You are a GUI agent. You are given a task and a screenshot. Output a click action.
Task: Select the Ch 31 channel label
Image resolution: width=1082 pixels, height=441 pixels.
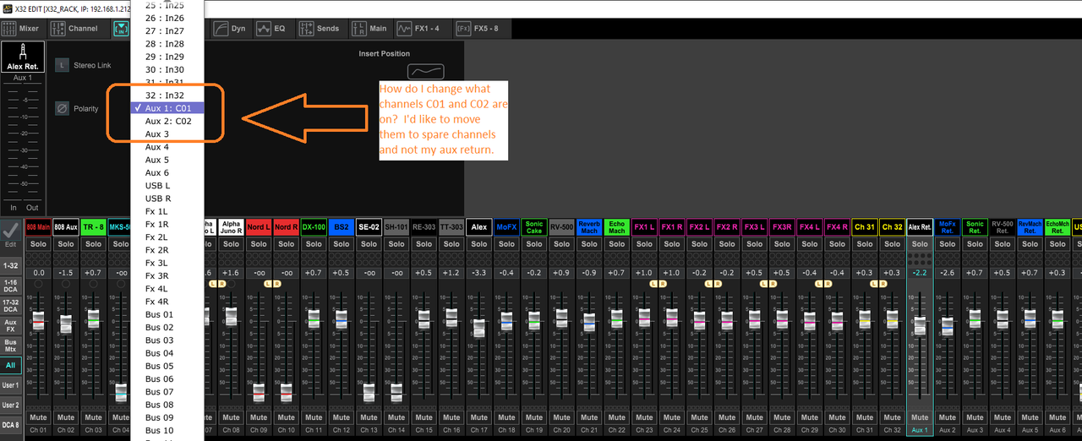click(x=865, y=227)
